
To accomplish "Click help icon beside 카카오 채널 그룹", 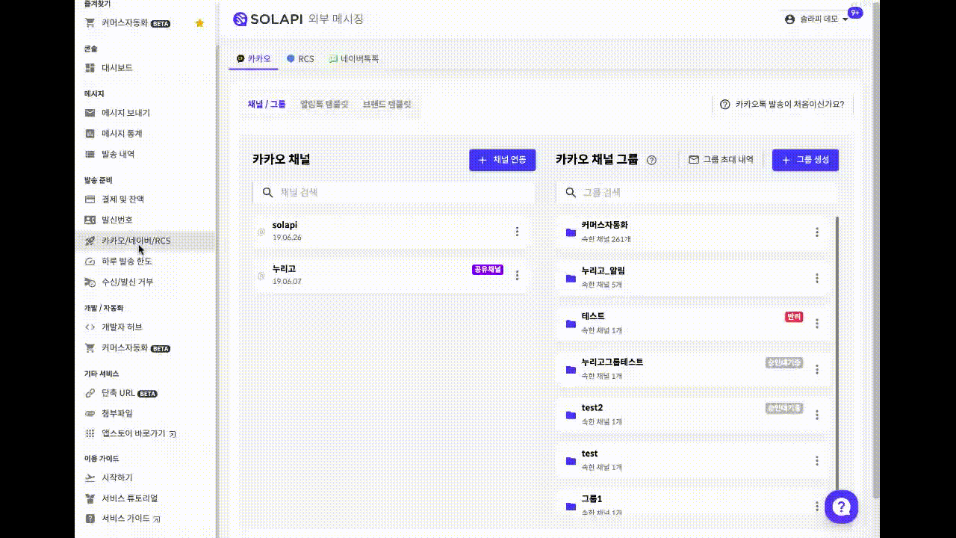I will coord(651,160).
